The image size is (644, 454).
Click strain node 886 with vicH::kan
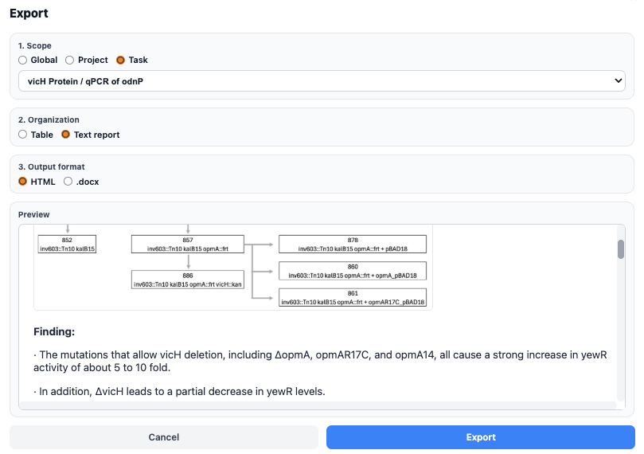tap(187, 279)
